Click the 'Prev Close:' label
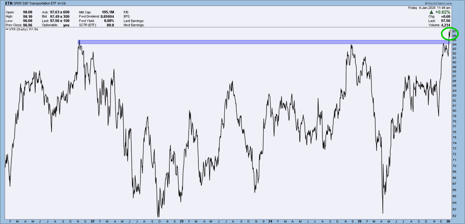Screen dimensions: 465x224 [14, 25]
